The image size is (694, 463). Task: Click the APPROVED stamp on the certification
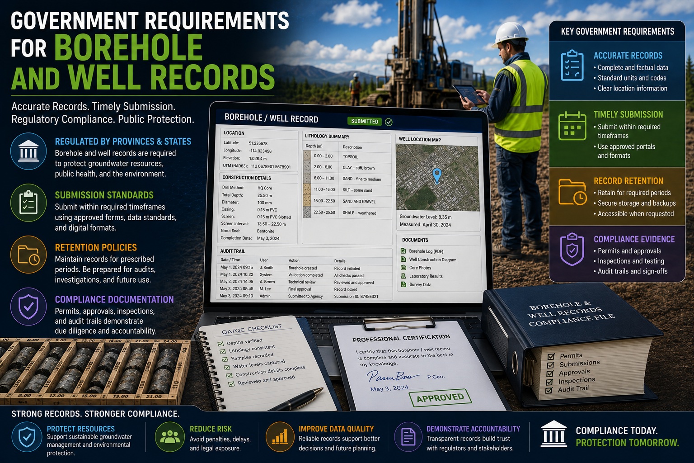440,398
